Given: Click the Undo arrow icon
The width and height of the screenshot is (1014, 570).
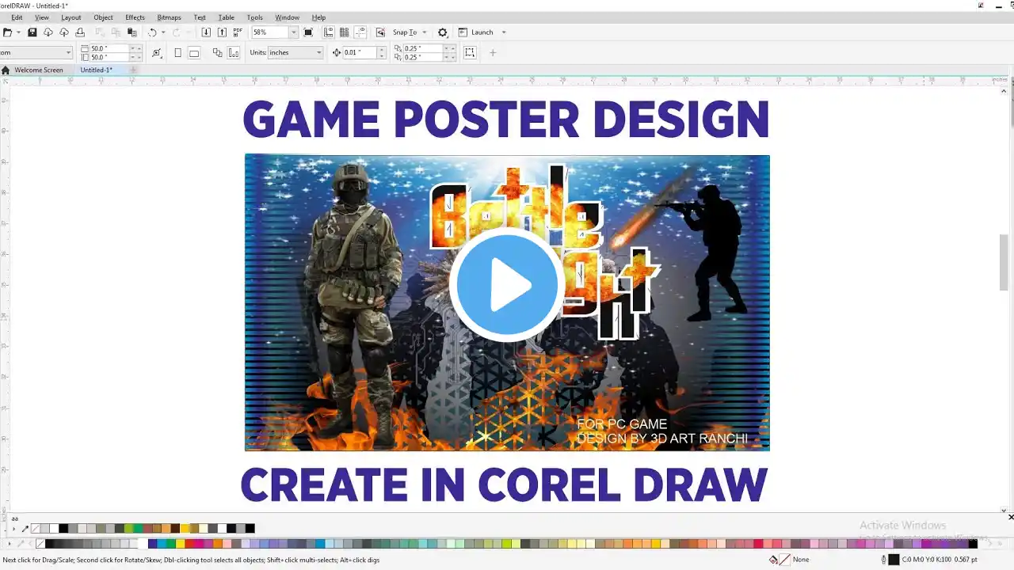Looking at the screenshot, I should 152,32.
